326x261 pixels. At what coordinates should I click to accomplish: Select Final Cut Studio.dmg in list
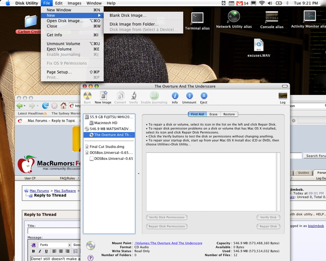109,147
